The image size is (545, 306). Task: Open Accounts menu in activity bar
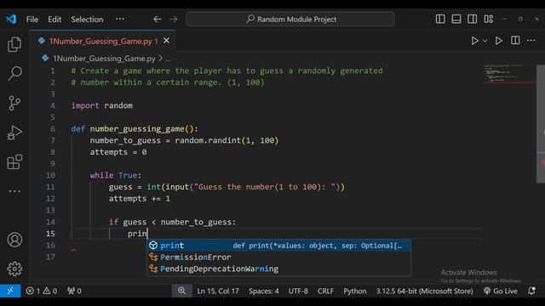14,240
